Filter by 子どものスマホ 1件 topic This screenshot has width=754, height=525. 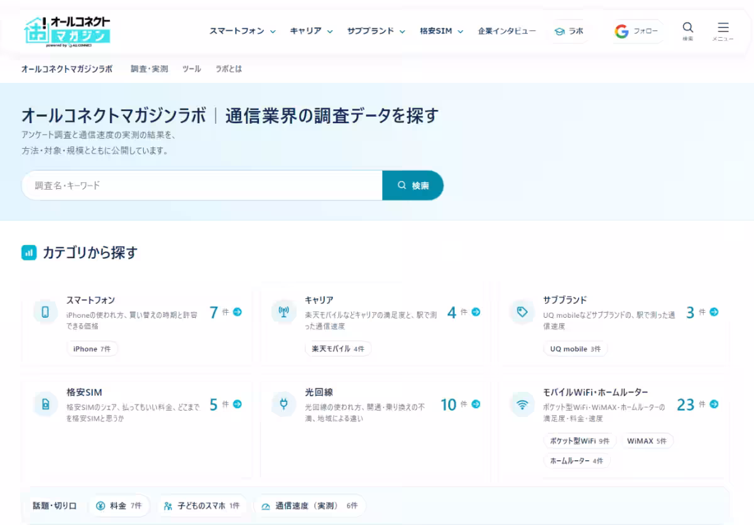(x=201, y=506)
